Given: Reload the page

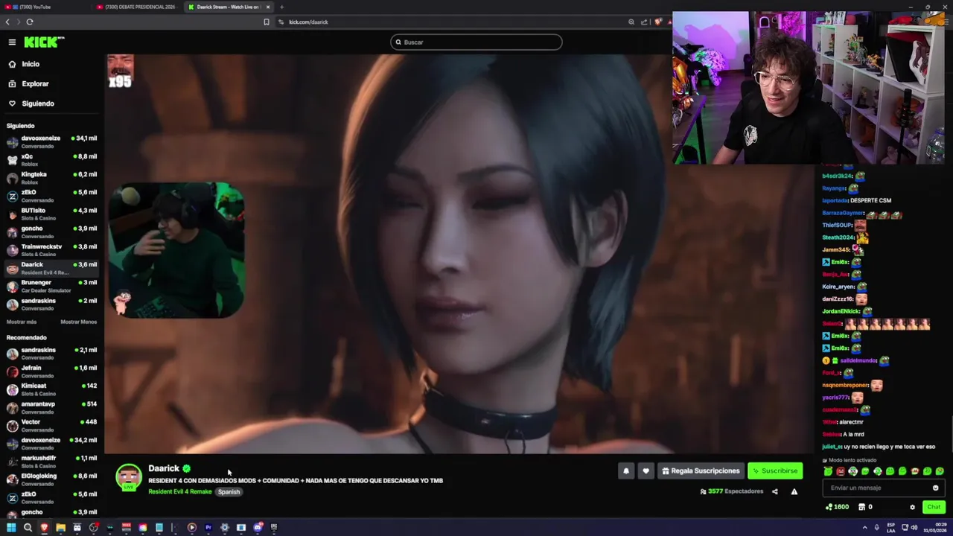Looking at the screenshot, I should [30, 22].
